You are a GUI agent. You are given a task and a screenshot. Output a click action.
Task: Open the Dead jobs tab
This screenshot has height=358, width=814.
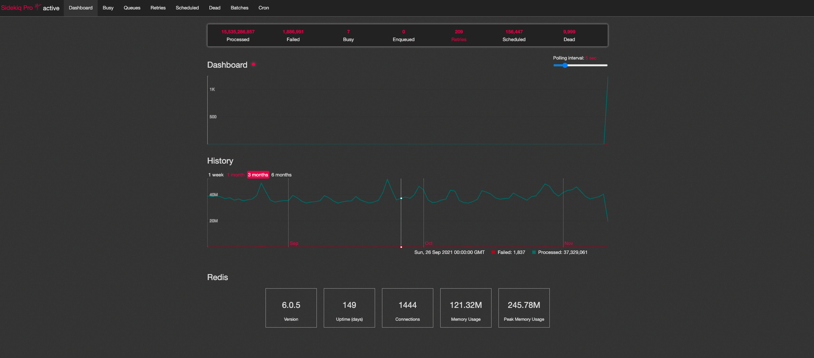215,8
